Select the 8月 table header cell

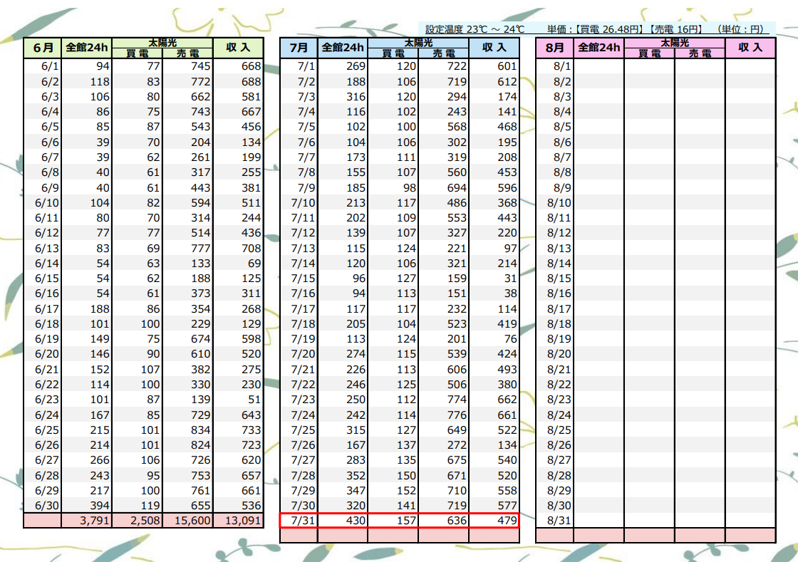pyautogui.click(x=555, y=48)
